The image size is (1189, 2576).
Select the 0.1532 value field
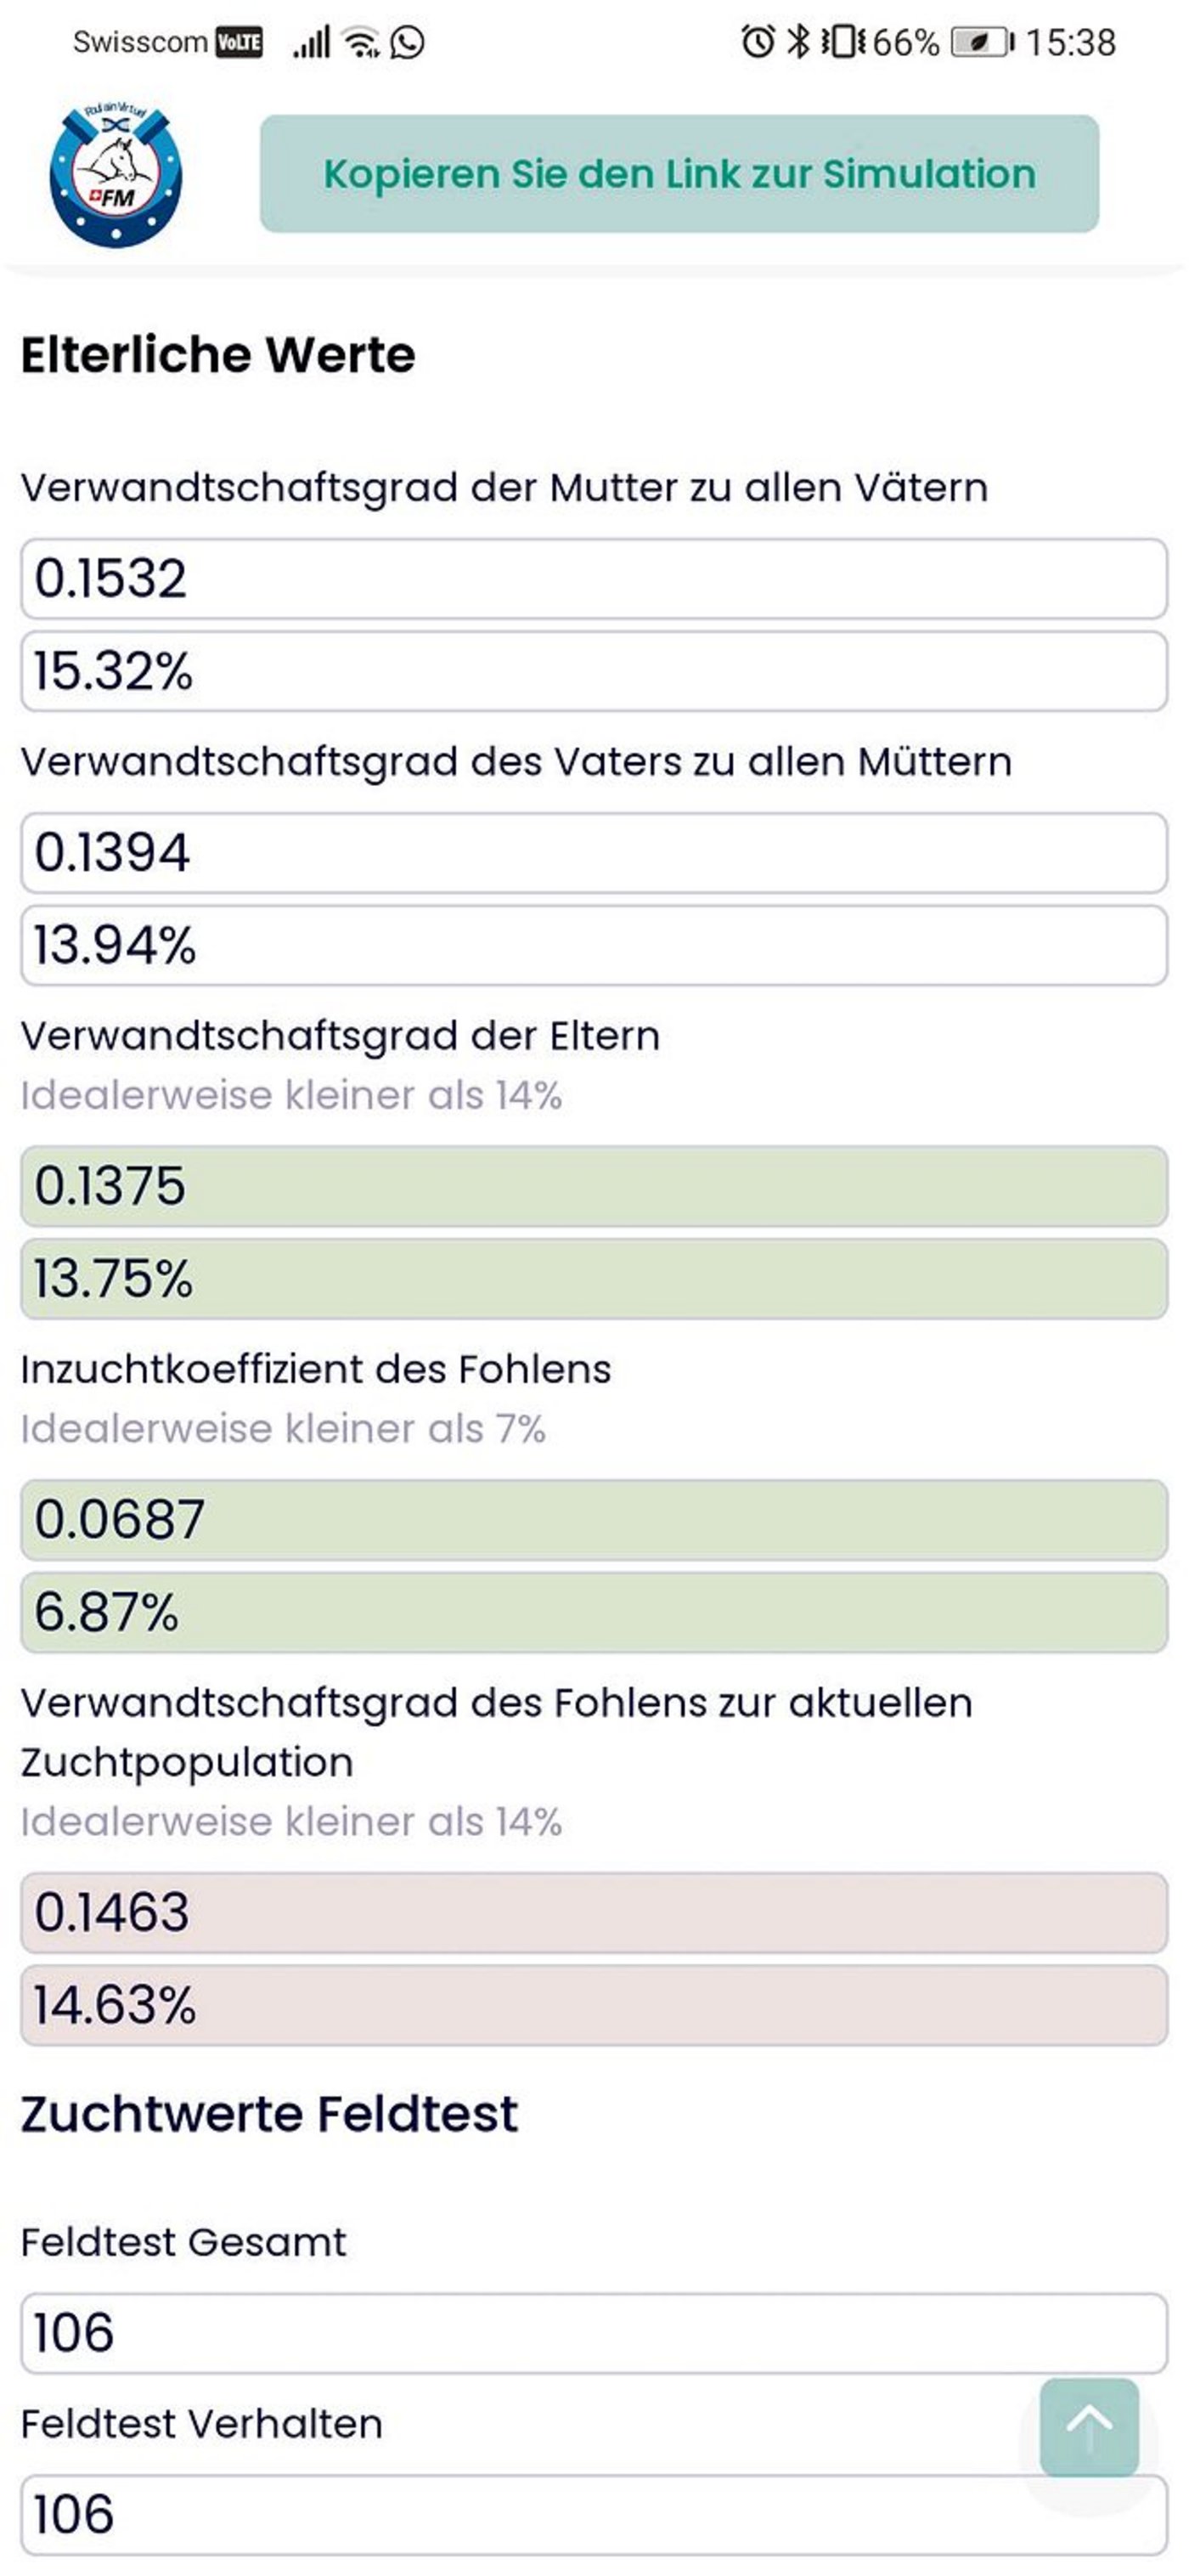click(594, 581)
